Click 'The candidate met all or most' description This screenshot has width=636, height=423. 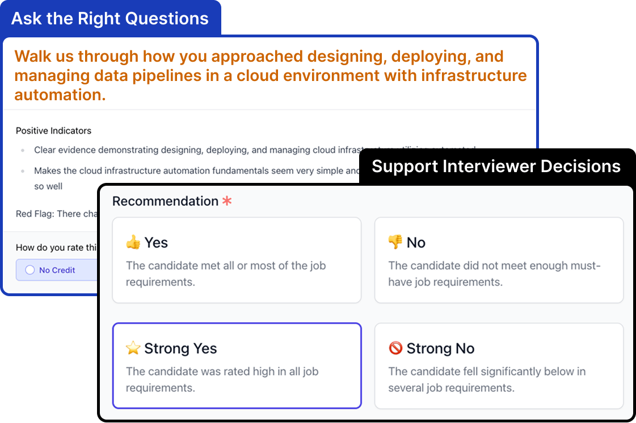[x=225, y=274]
